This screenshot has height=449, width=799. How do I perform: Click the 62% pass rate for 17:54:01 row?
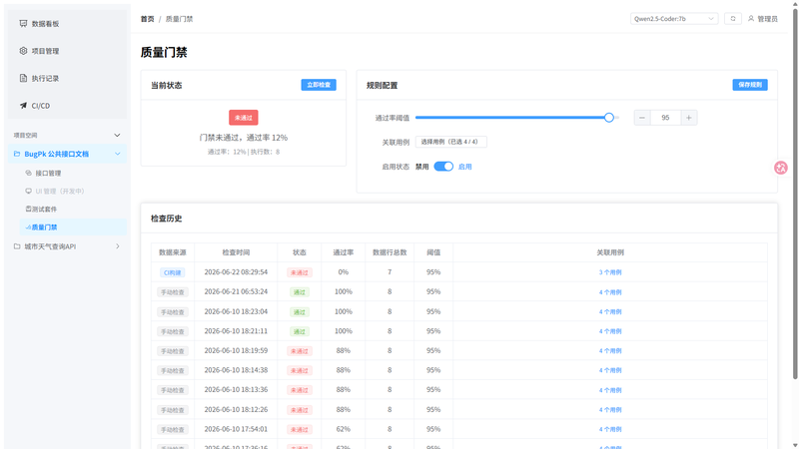343,429
